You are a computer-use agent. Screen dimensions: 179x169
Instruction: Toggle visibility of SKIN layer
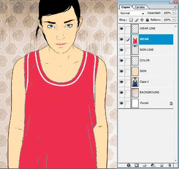[x=121, y=71]
